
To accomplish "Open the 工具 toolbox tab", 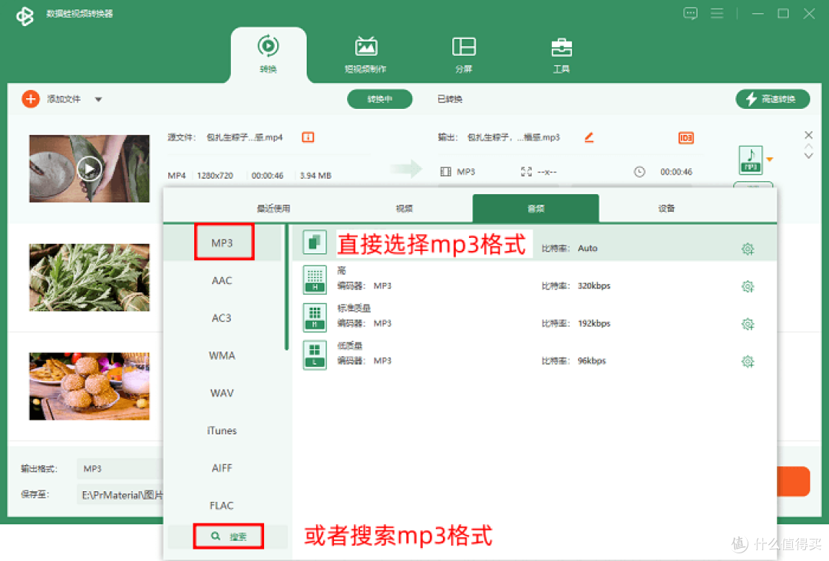I will tap(561, 54).
